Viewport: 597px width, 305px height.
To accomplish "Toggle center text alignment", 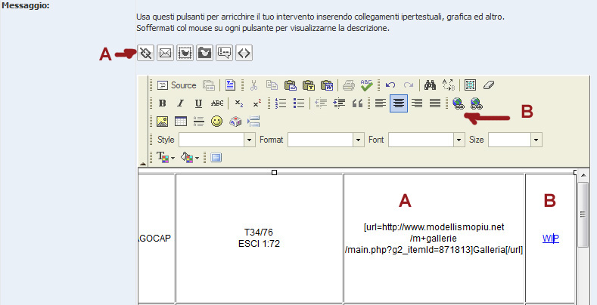I will [399, 103].
